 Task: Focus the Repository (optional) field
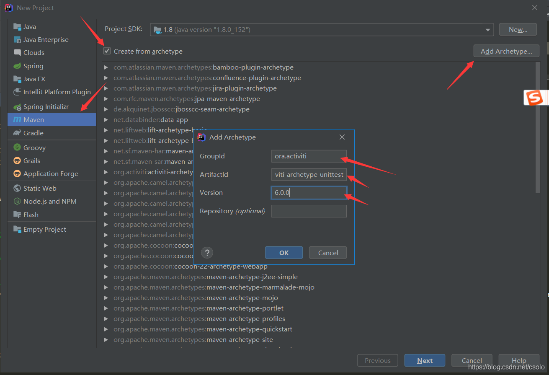tap(309, 211)
